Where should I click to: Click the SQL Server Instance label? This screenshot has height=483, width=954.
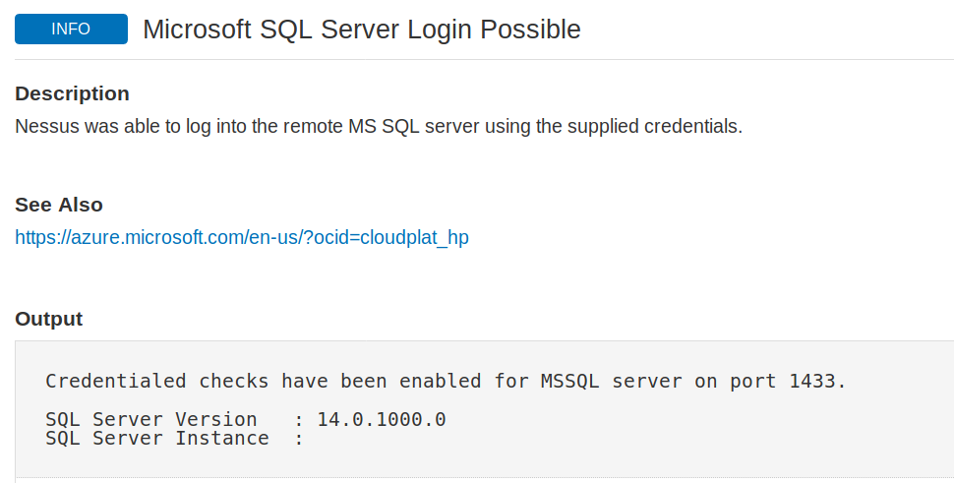(157, 438)
